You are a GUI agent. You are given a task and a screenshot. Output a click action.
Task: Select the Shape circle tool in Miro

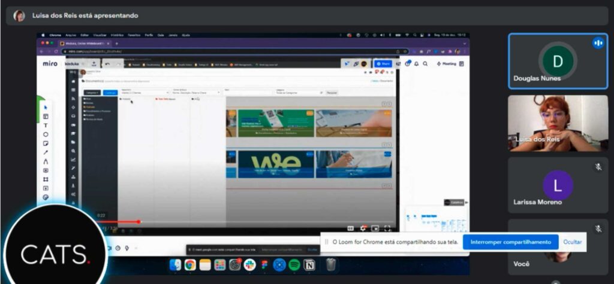pyautogui.click(x=46, y=135)
